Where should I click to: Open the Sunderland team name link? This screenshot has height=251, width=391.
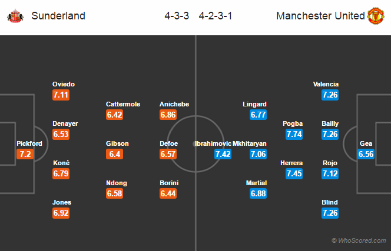[58, 16]
